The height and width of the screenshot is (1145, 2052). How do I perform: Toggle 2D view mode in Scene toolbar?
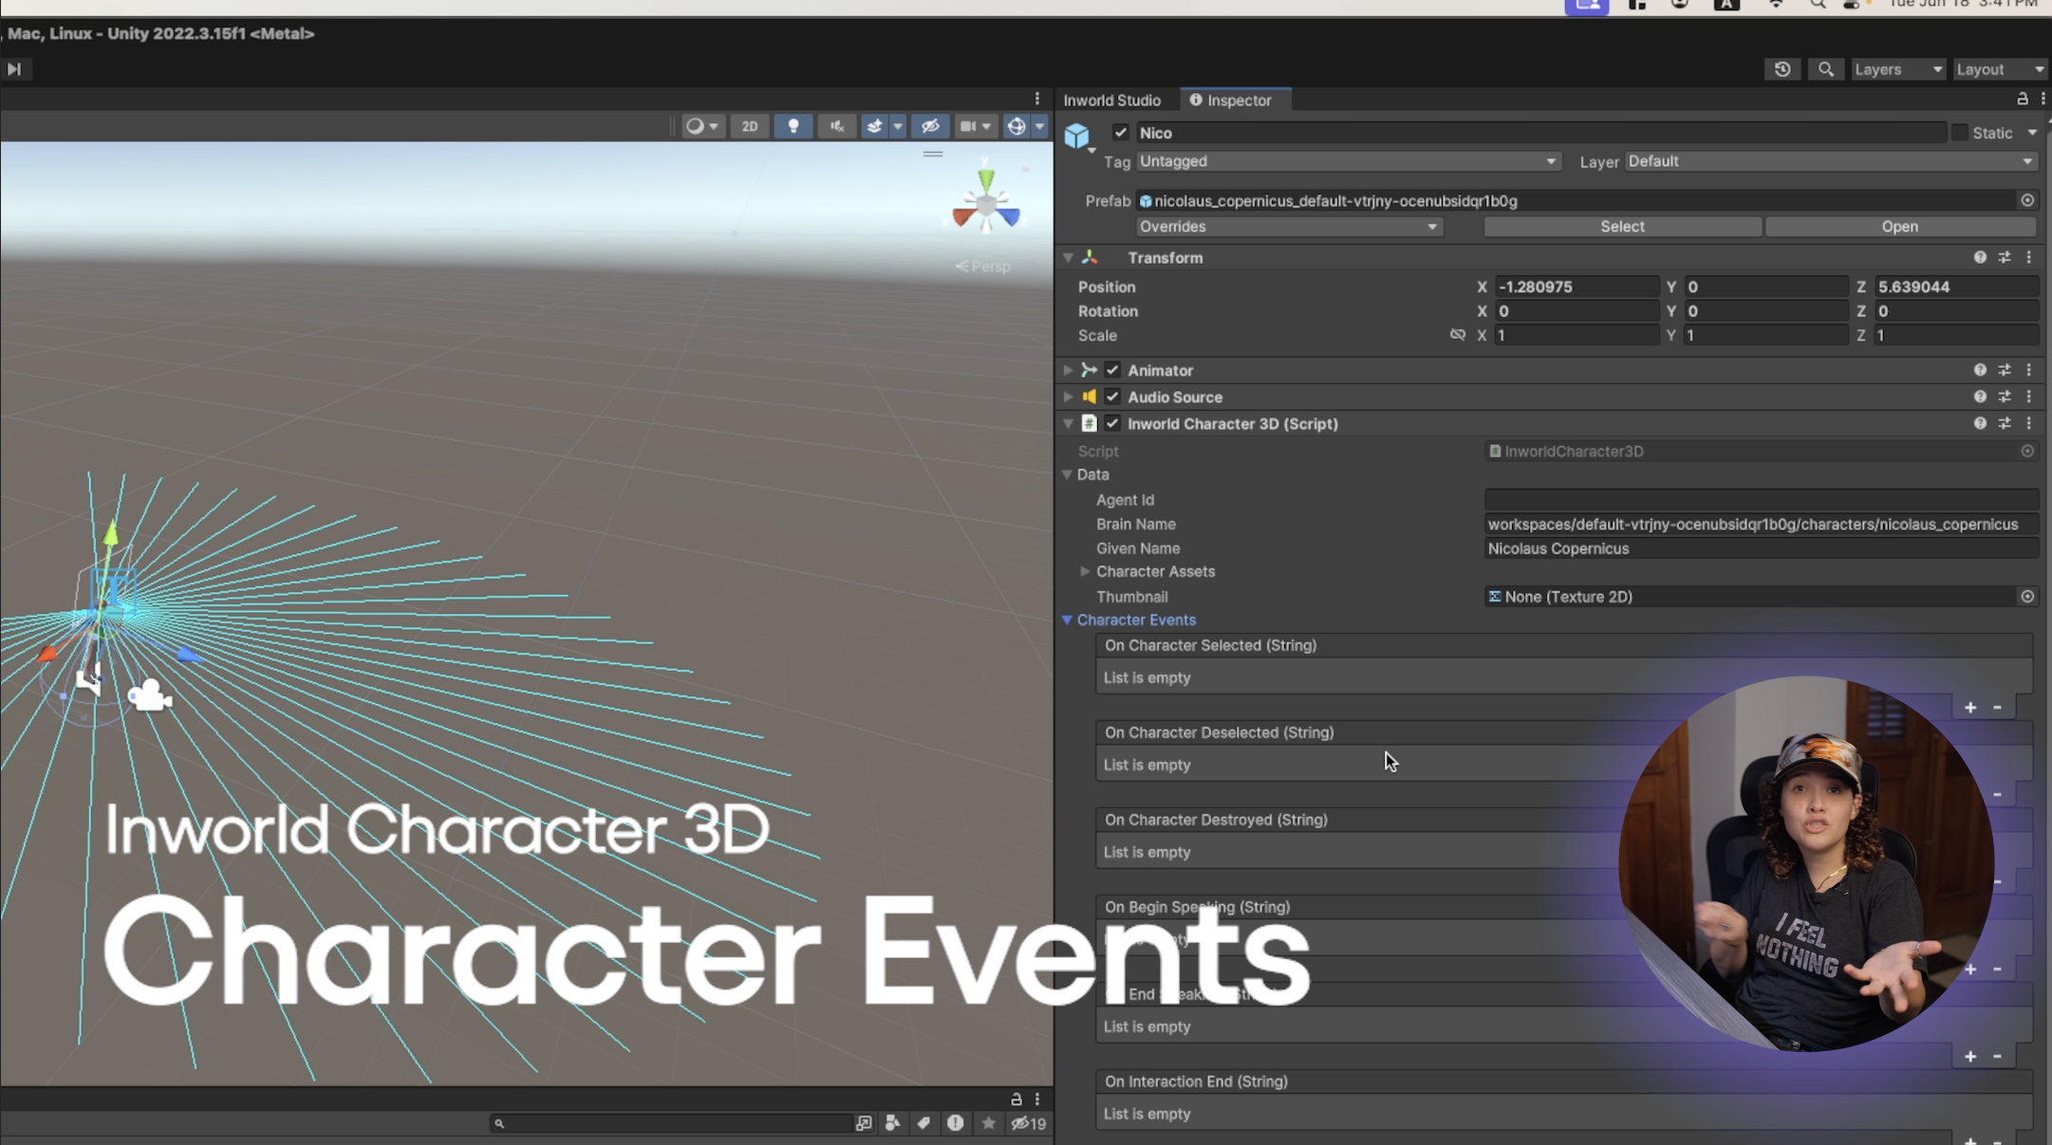(x=749, y=125)
